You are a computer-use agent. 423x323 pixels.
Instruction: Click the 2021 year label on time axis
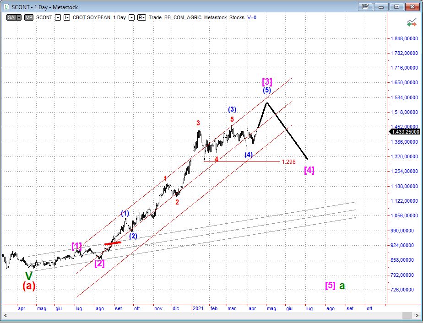198,308
